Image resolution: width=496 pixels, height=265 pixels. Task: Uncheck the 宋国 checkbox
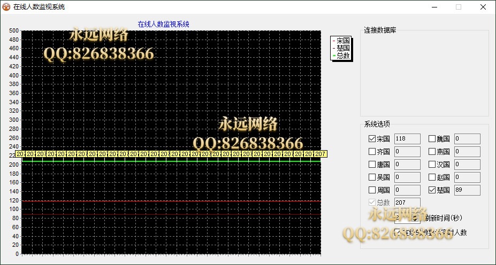pos(372,139)
